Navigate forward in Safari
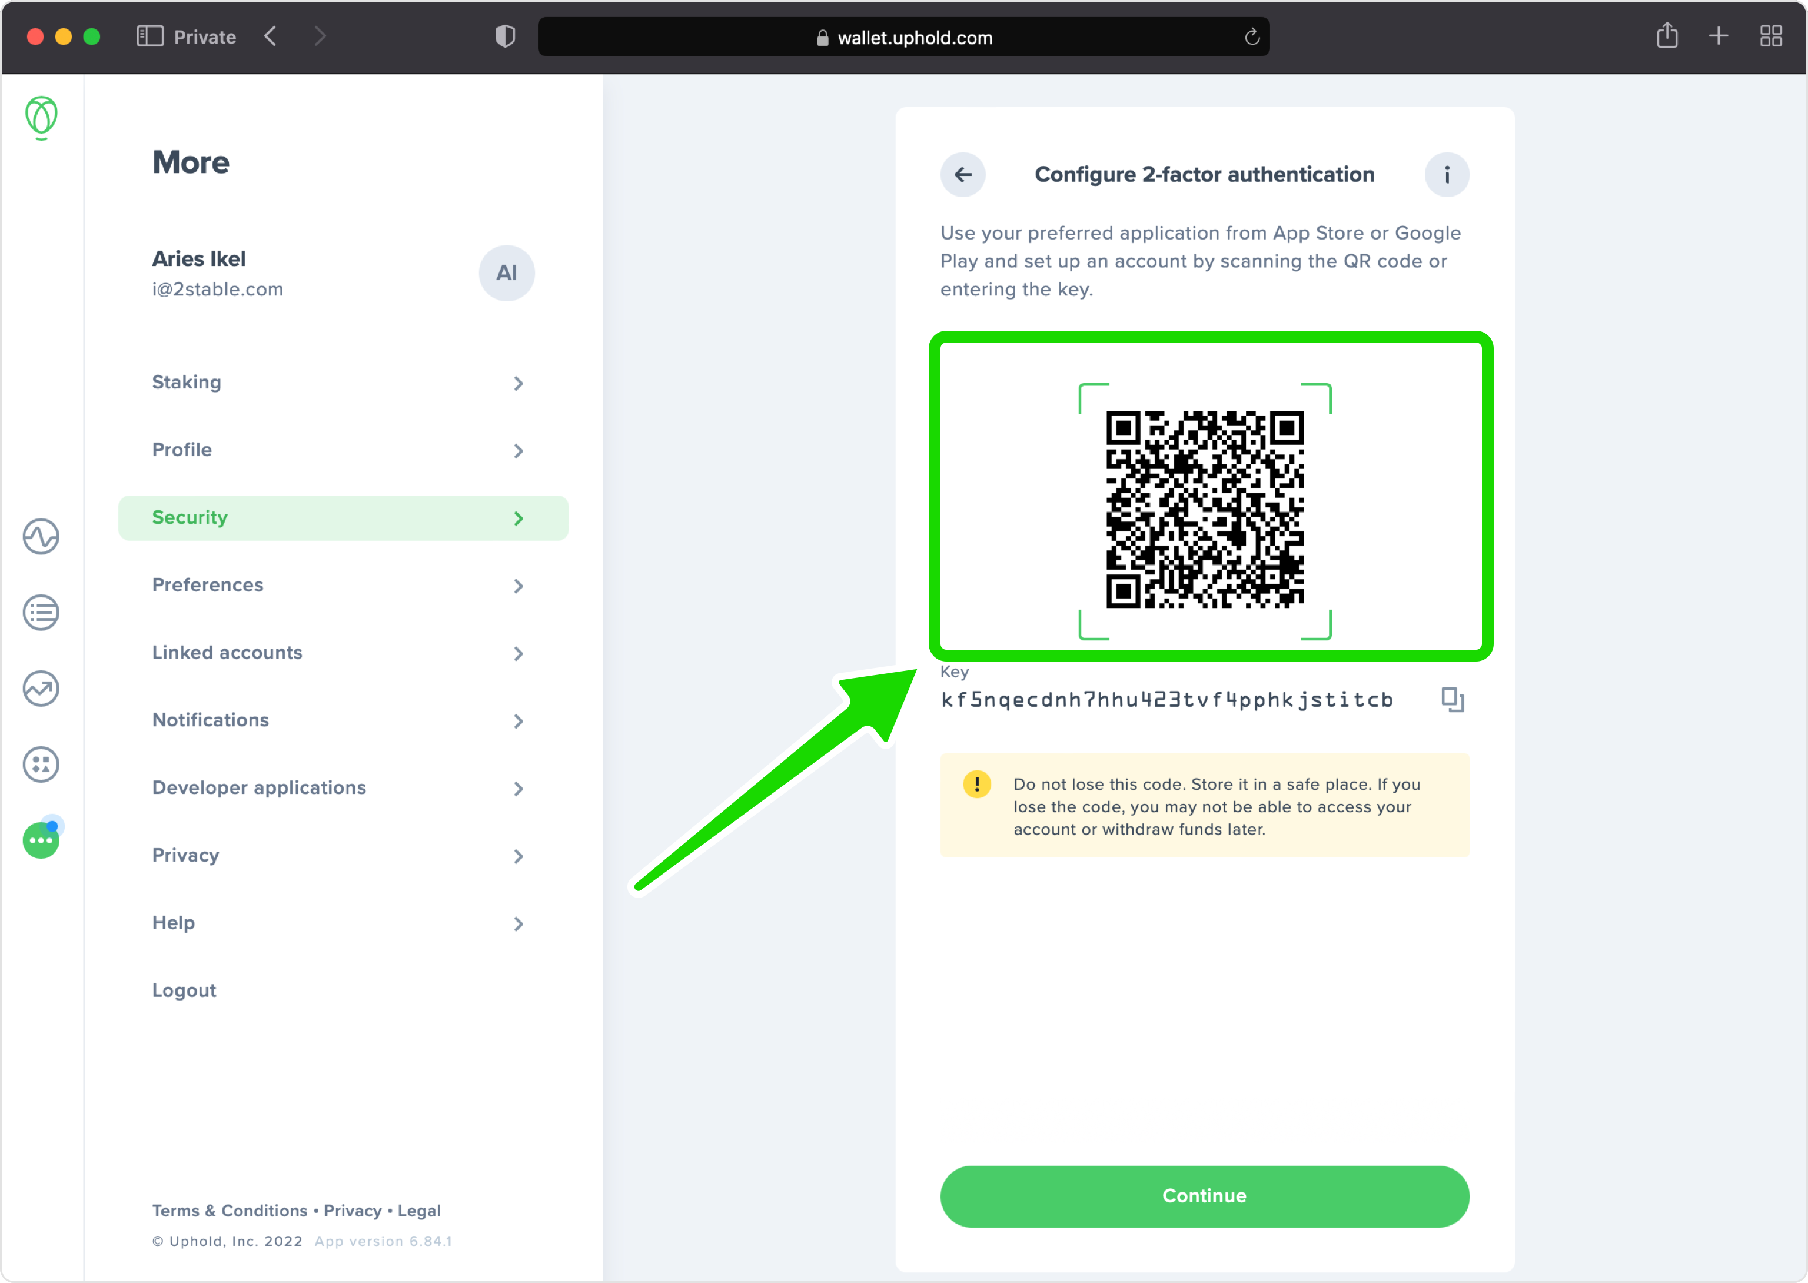 pos(319,36)
